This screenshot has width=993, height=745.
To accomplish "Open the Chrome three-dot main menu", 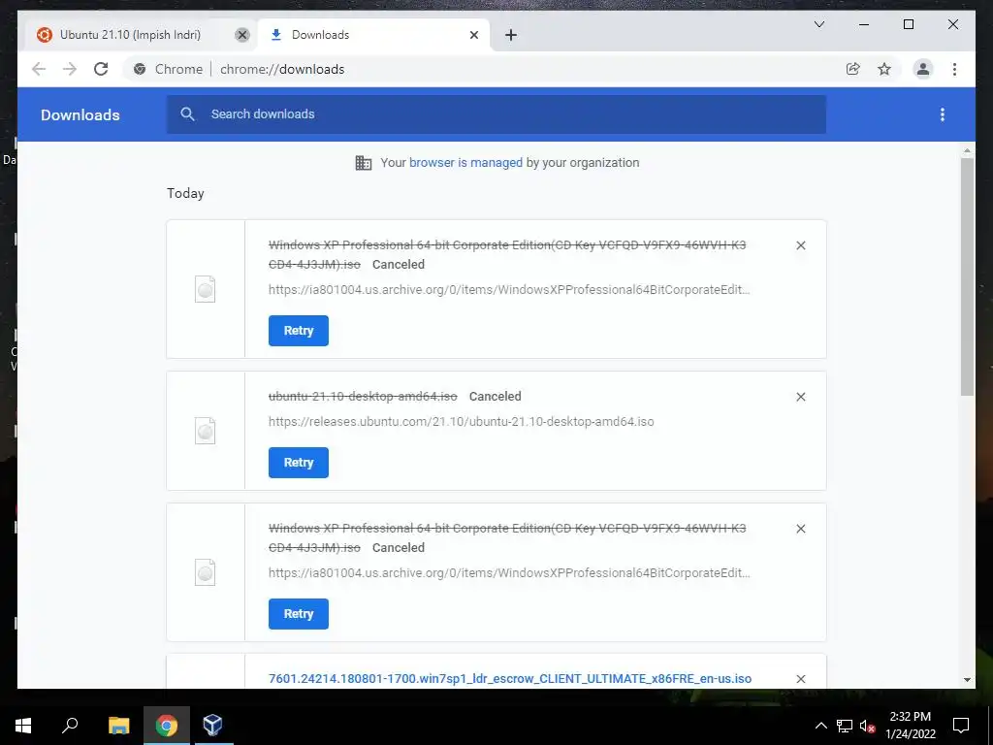I will pos(954,69).
